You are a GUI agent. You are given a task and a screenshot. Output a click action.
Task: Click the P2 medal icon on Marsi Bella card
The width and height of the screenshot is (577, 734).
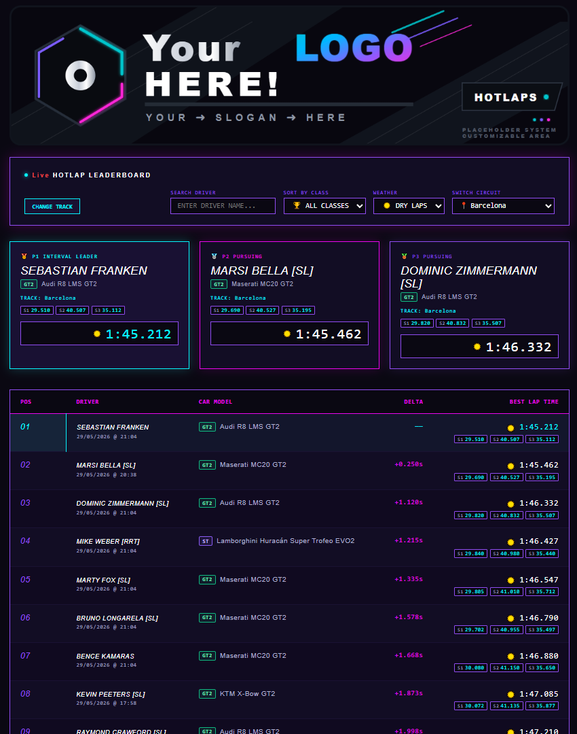click(214, 256)
